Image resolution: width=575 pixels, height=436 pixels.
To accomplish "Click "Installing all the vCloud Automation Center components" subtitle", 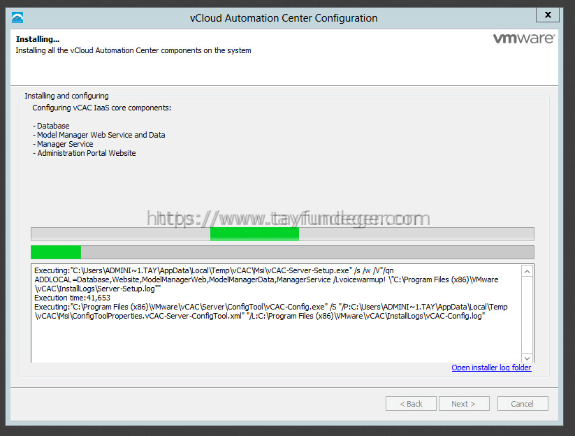I will click(133, 50).
